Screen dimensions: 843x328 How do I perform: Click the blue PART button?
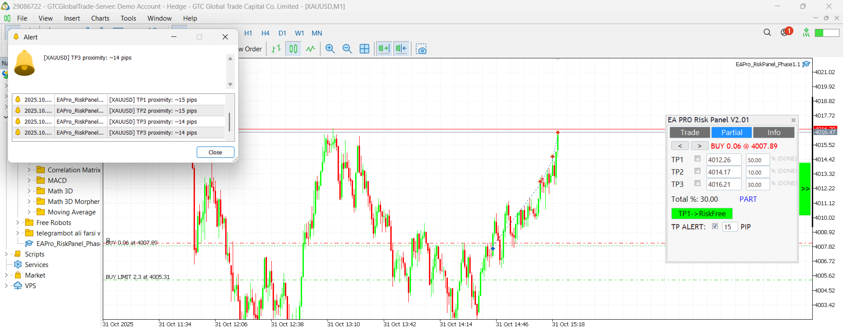click(x=748, y=199)
